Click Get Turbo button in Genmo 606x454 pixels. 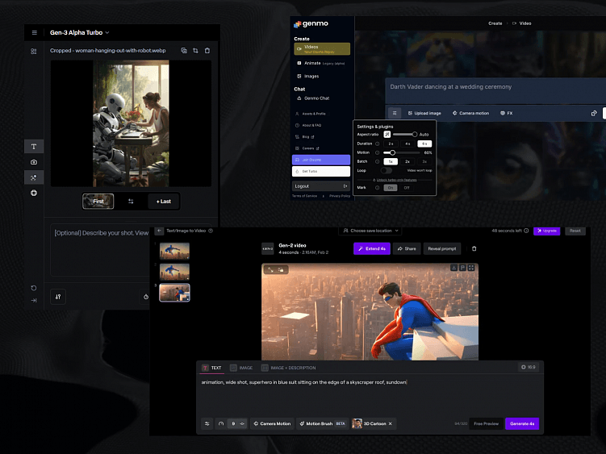(x=321, y=171)
